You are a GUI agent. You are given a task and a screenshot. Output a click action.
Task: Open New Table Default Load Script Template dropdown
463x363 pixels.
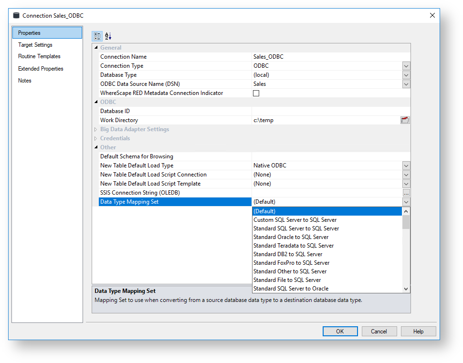point(406,184)
